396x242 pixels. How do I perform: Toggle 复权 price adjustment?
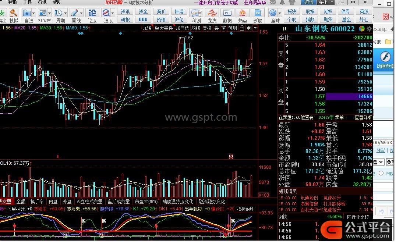[x=207, y=28]
